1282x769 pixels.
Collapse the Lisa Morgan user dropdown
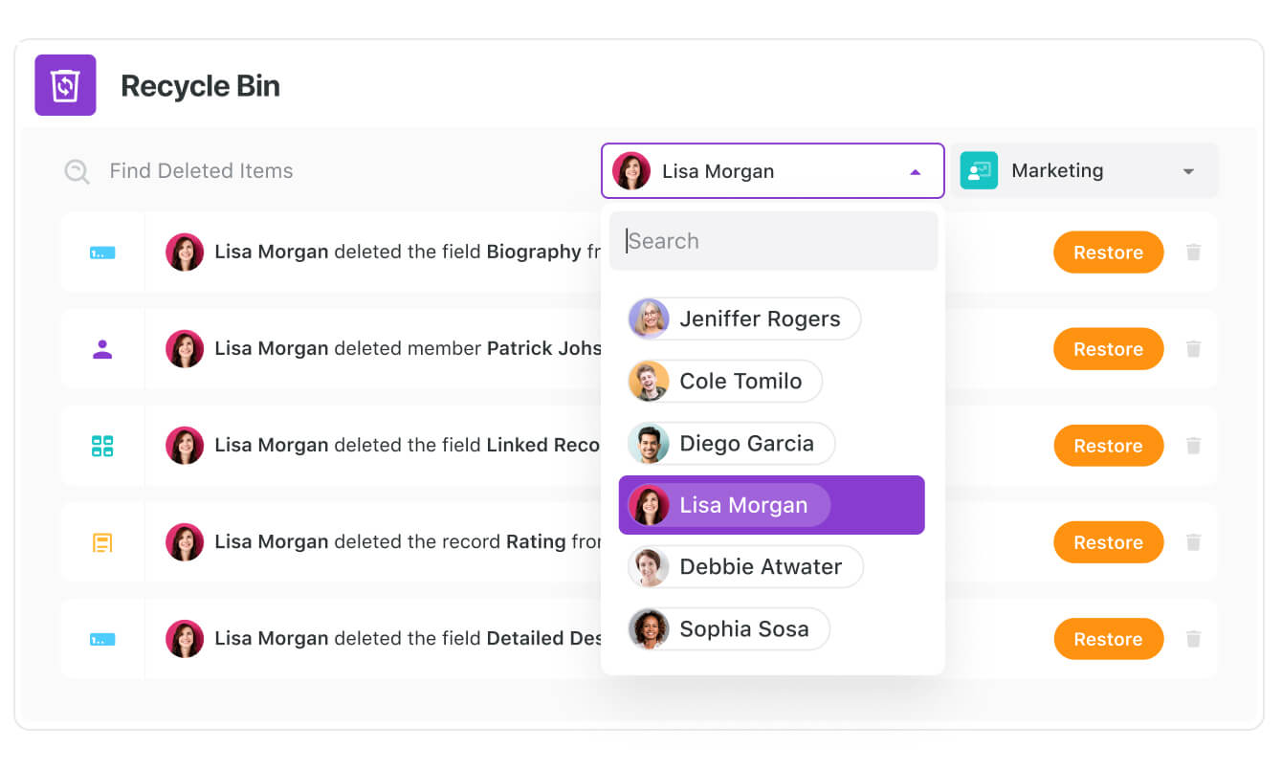pyautogui.click(x=773, y=171)
